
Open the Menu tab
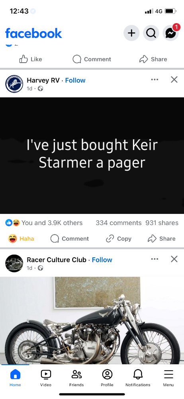(x=168, y=378)
